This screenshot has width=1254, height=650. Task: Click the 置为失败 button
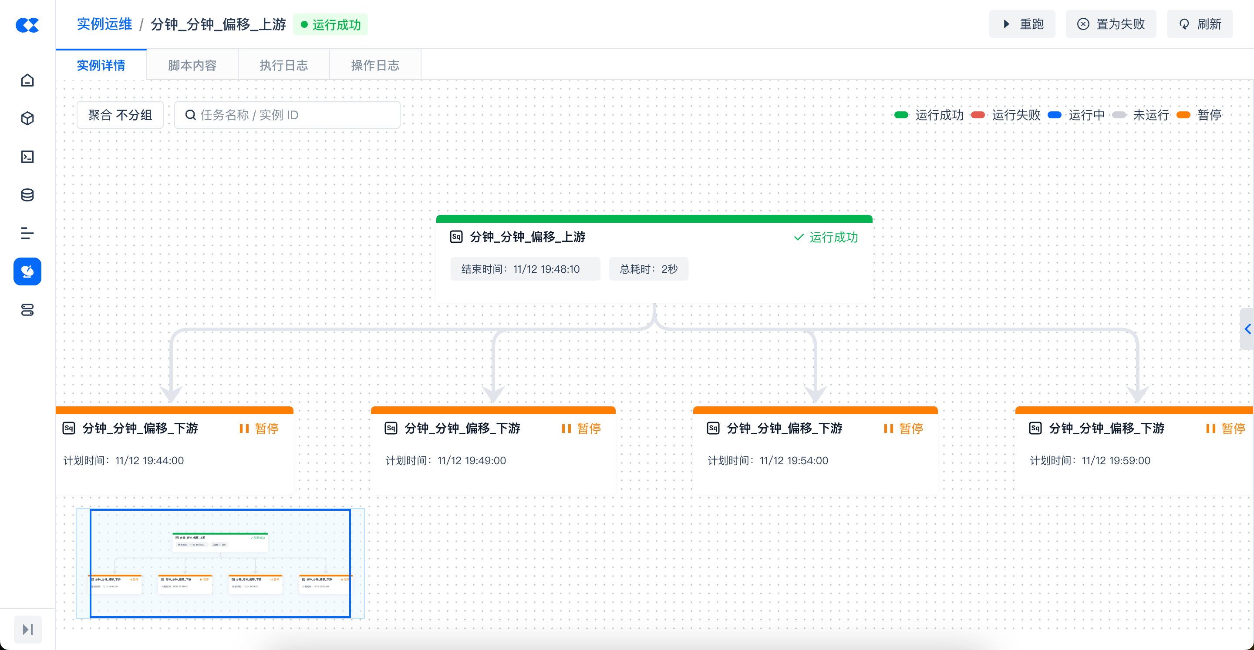pyautogui.click(x=1110, y=24)
